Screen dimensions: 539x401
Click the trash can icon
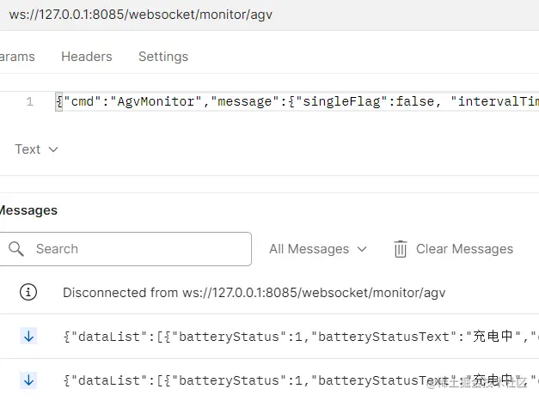400,249
